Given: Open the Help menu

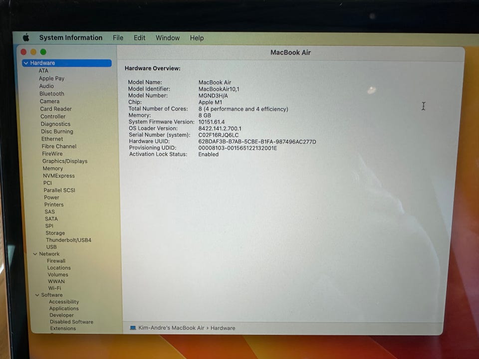Looking at the screenshot, I should 197,38.
